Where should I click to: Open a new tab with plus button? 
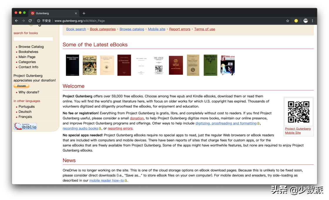[x=84, y=13]
